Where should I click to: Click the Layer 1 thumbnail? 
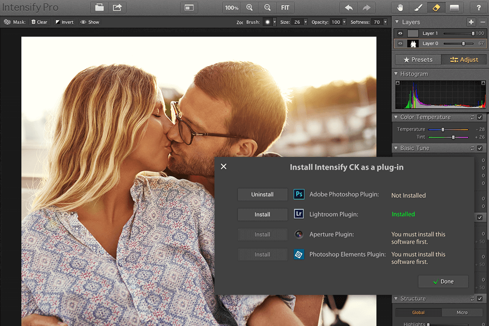point(413,34)
